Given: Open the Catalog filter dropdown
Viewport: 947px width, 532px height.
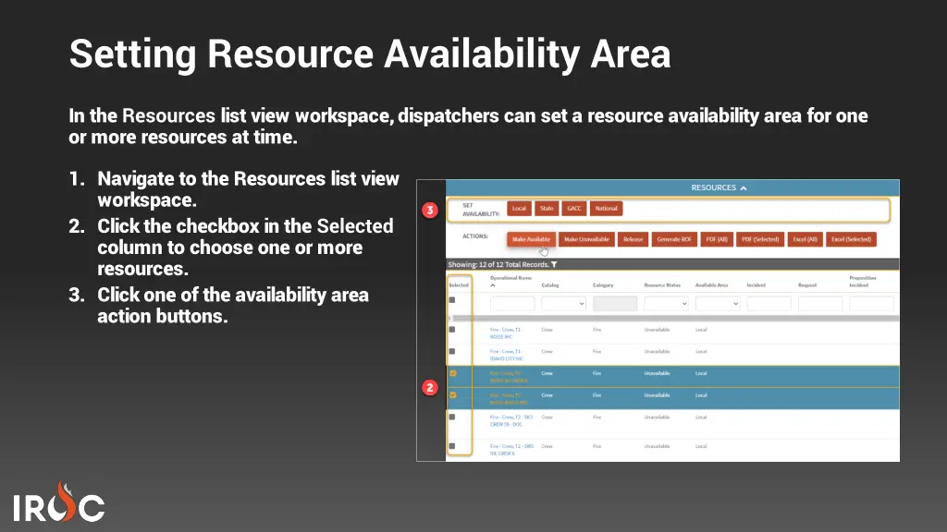Looking at the screenshot, I should click(563, 303).
